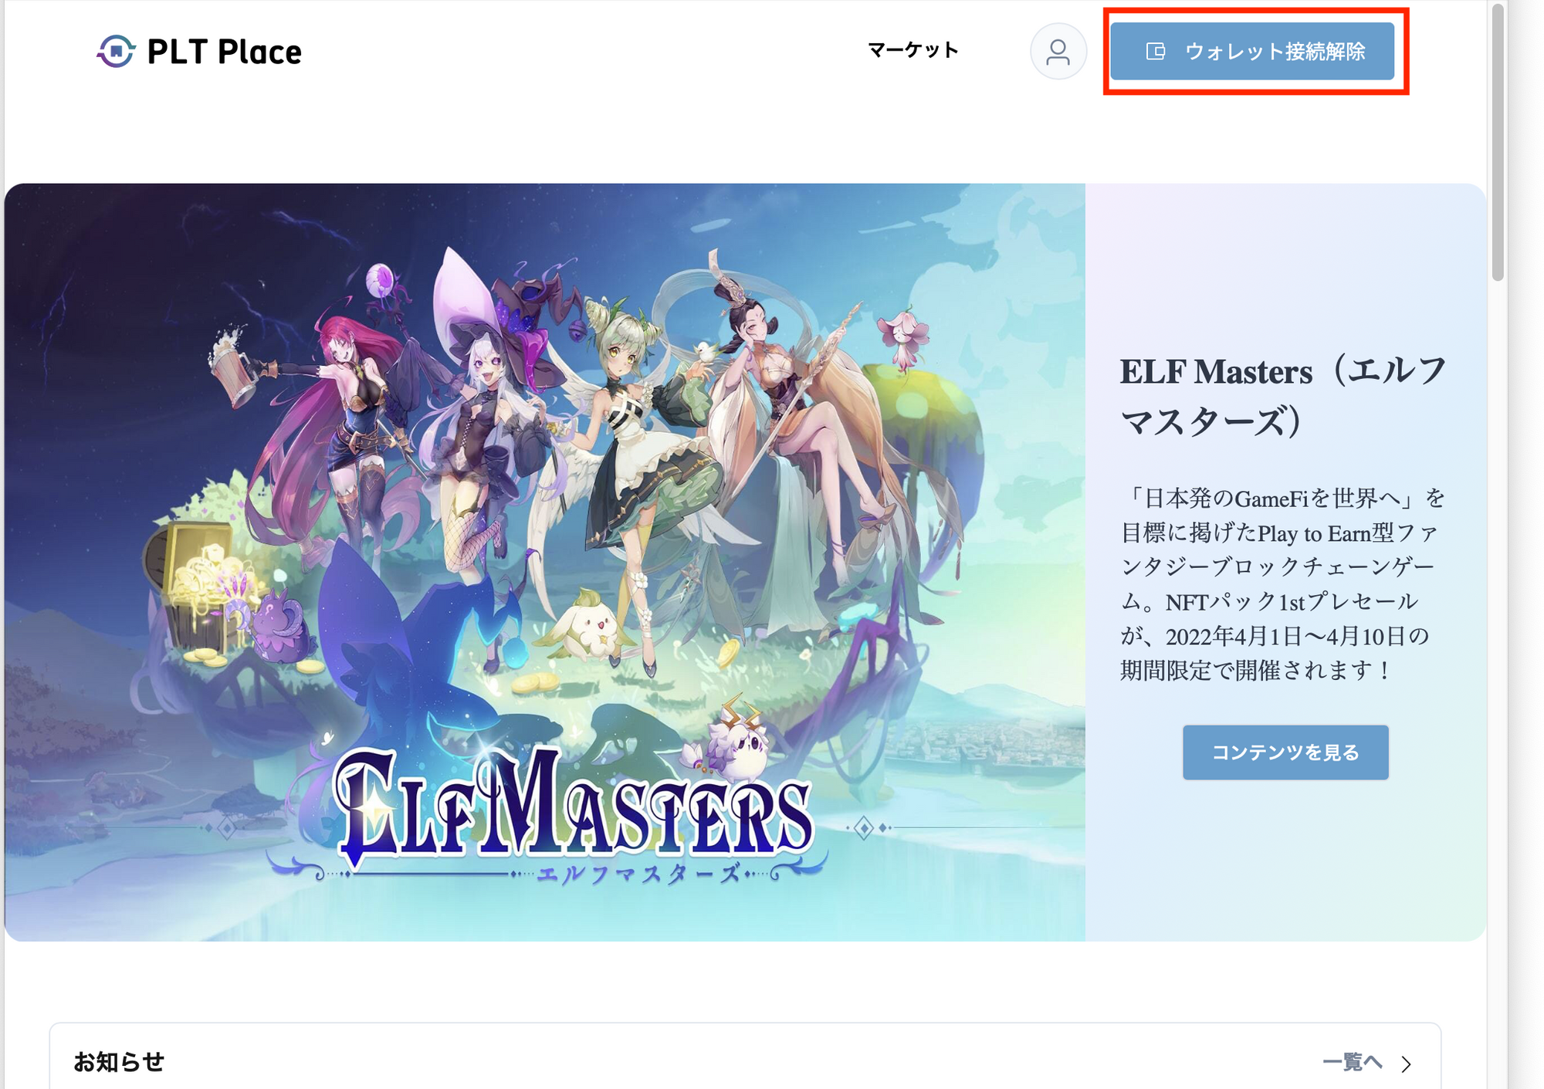Click the banner description paragraph text
The width and height of the screenshot is (1544, 1089).
tap(1283, 583)
